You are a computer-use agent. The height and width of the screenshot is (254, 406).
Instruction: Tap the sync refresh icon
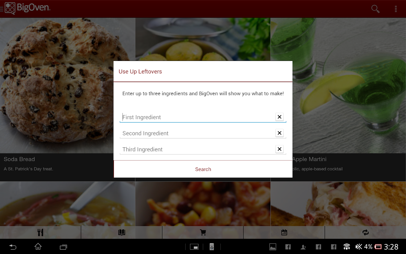coord(365,232)
